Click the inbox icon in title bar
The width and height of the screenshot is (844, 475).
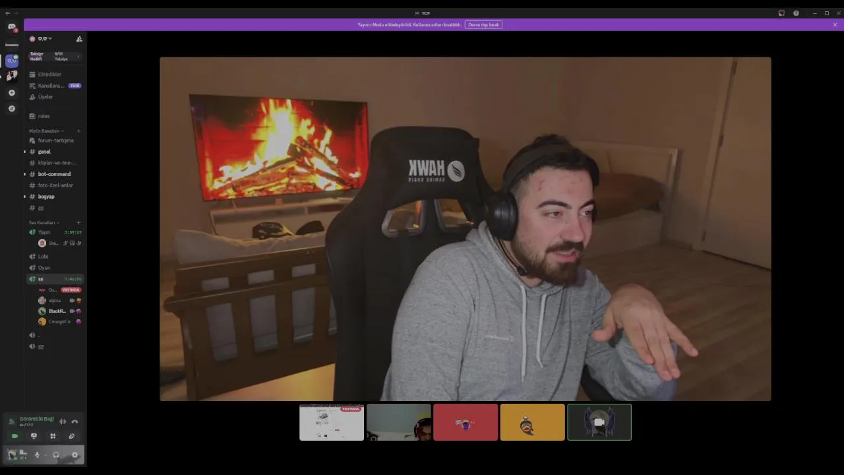(x=781, y=13)
